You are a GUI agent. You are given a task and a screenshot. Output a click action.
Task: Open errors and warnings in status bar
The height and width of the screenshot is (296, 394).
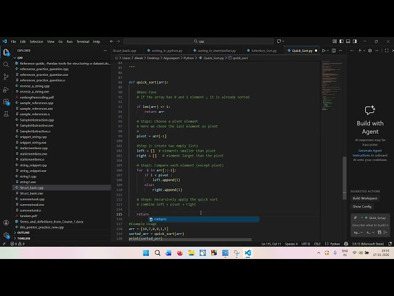point(17,244)
